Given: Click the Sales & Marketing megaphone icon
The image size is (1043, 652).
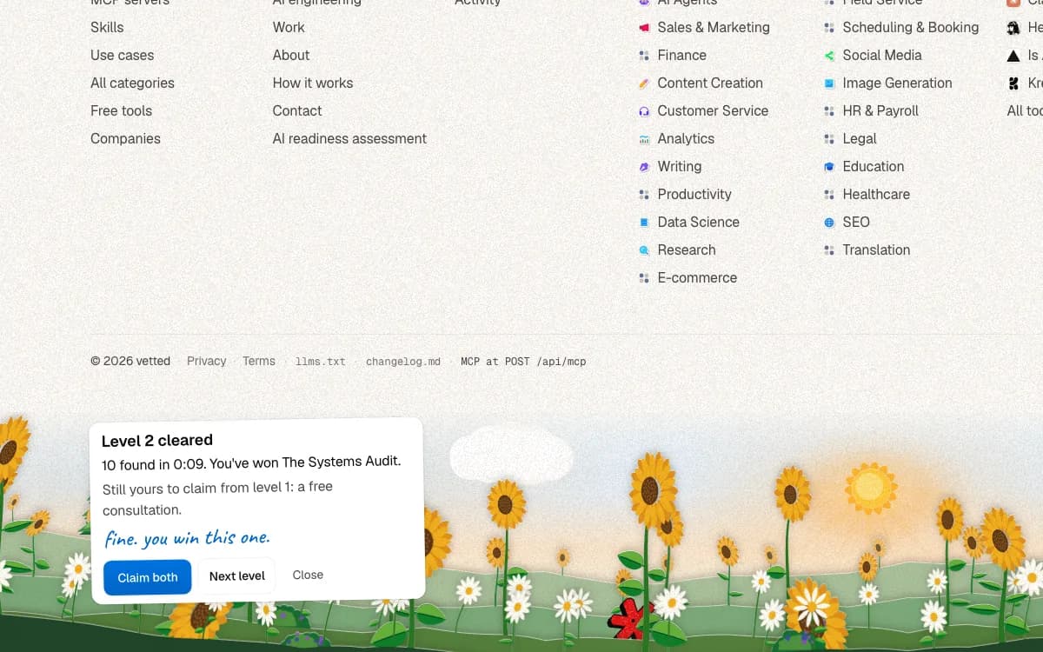Looking at the screenshot, I should pos(644,28).
